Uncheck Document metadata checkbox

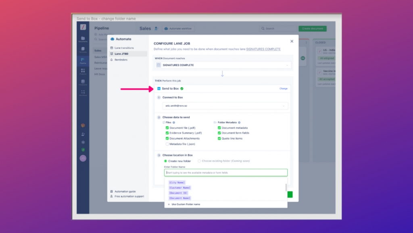[219, 128]
